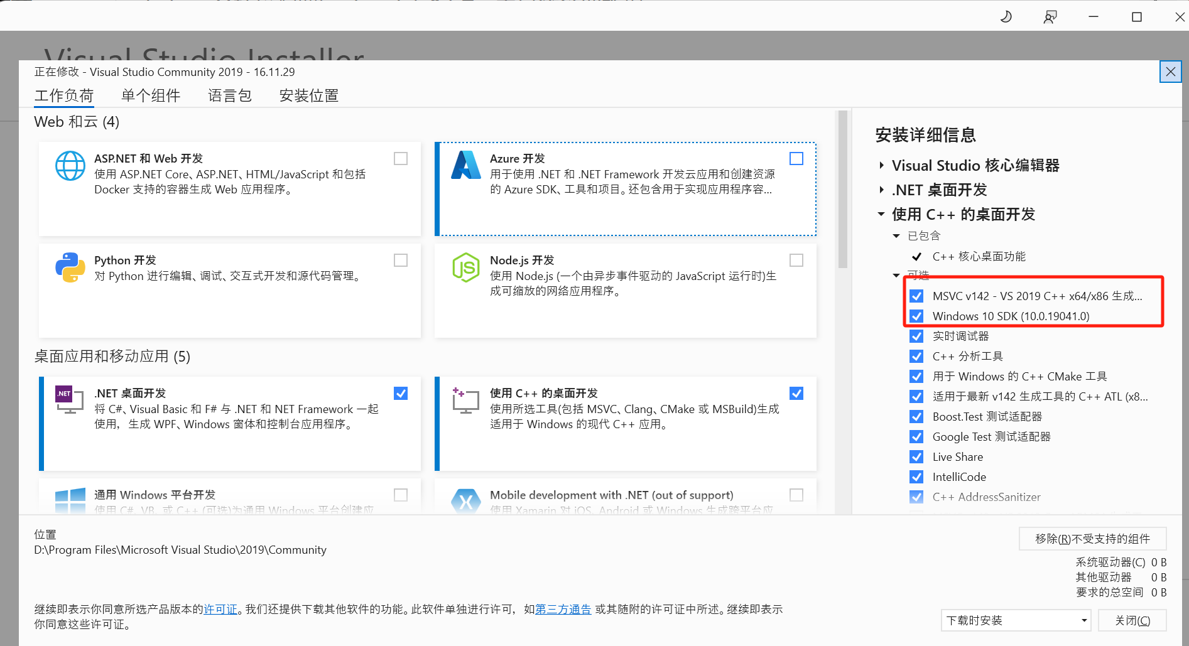Open the feedback icon in title bar
1189x646 pixels.
tap(1050, 17)
